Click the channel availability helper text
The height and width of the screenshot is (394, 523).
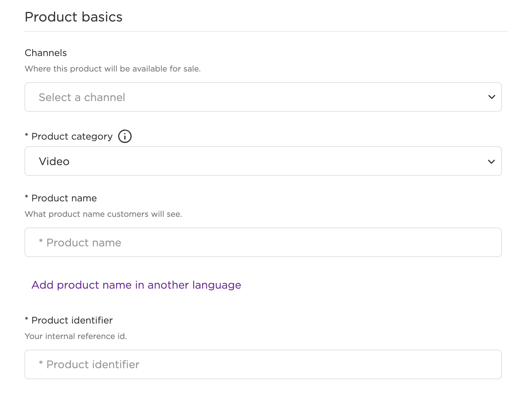(x=113, y=69)
